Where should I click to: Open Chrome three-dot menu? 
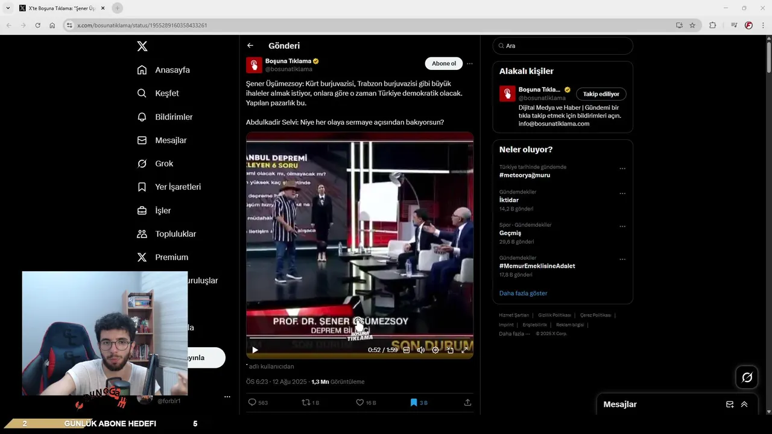click(764, 25)
